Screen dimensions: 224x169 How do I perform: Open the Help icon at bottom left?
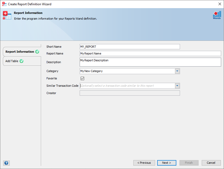[x=6, y=163]
